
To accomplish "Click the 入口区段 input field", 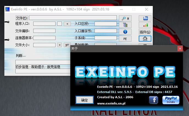I will point(105,24).
